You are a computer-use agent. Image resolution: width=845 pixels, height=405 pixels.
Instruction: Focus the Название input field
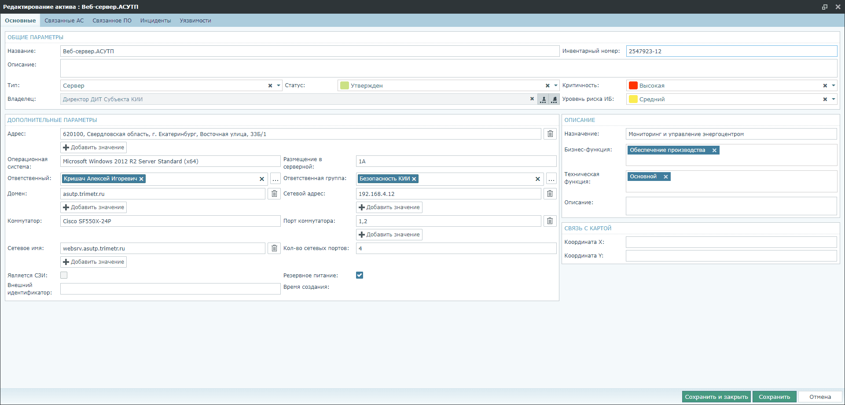click(310, 51)
